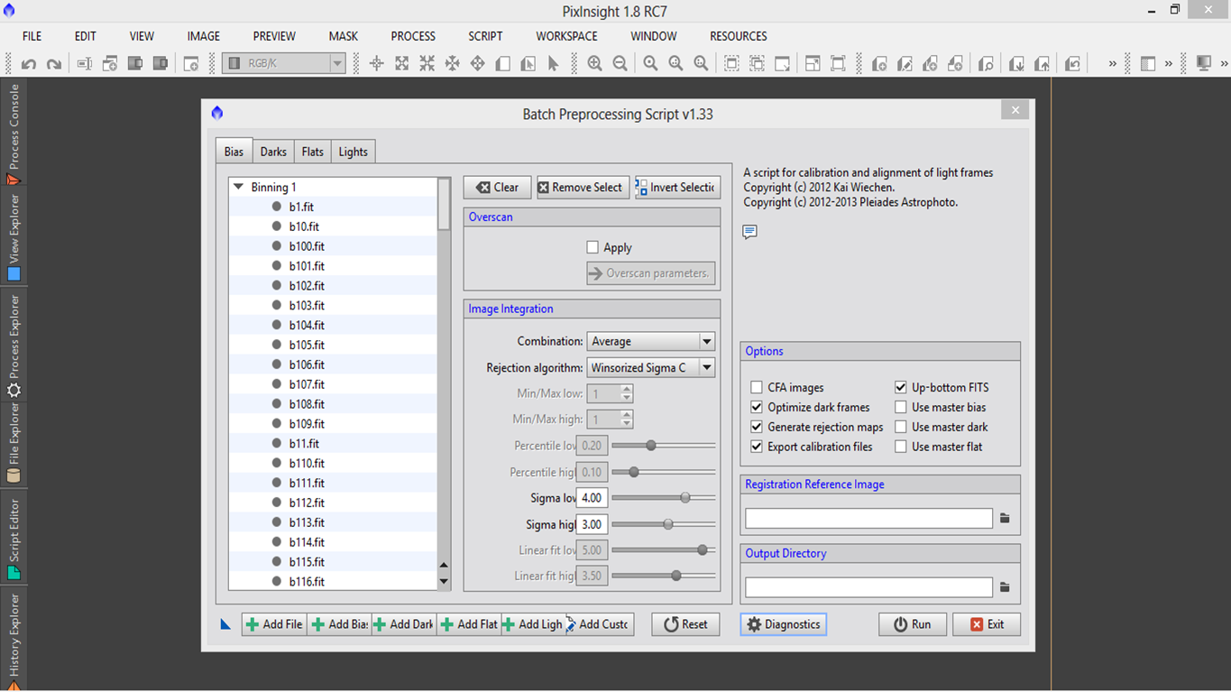1231x692 pixels.
Task: Click the PixInsight logo in dialog title
Action: (216, 113)
